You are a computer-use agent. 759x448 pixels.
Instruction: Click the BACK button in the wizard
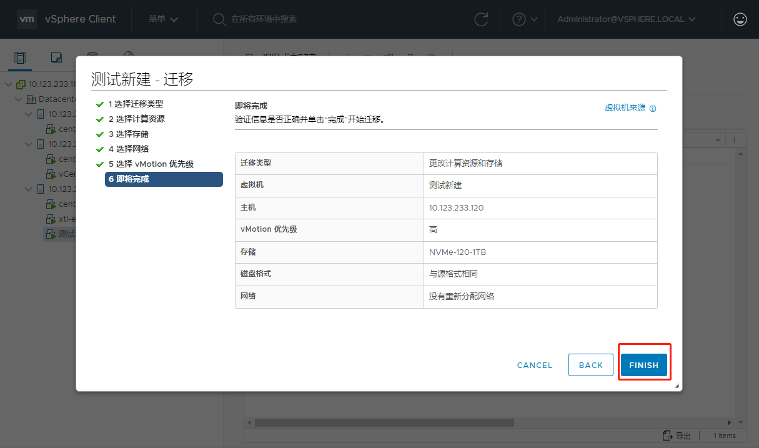coord(590,365)
